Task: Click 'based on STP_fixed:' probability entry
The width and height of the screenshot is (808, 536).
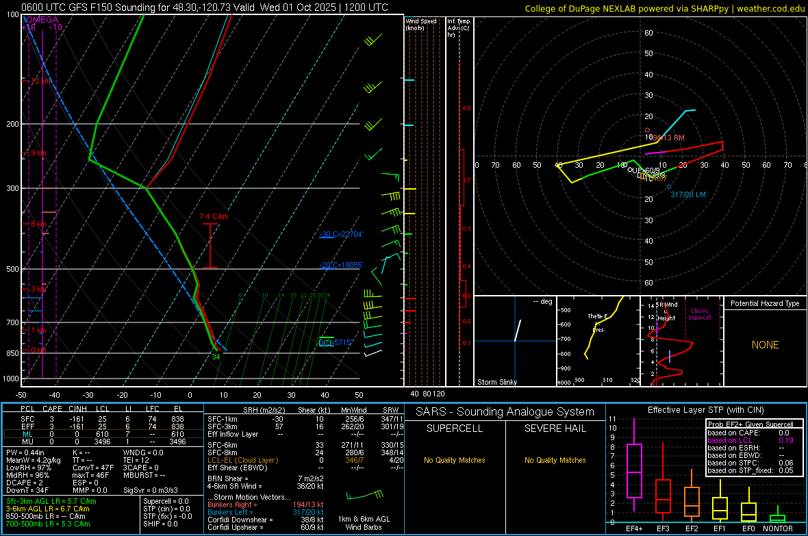Action: [750, 470]
